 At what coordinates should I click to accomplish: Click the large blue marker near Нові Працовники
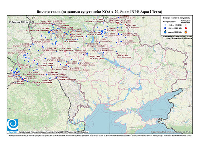coord(49,33)
